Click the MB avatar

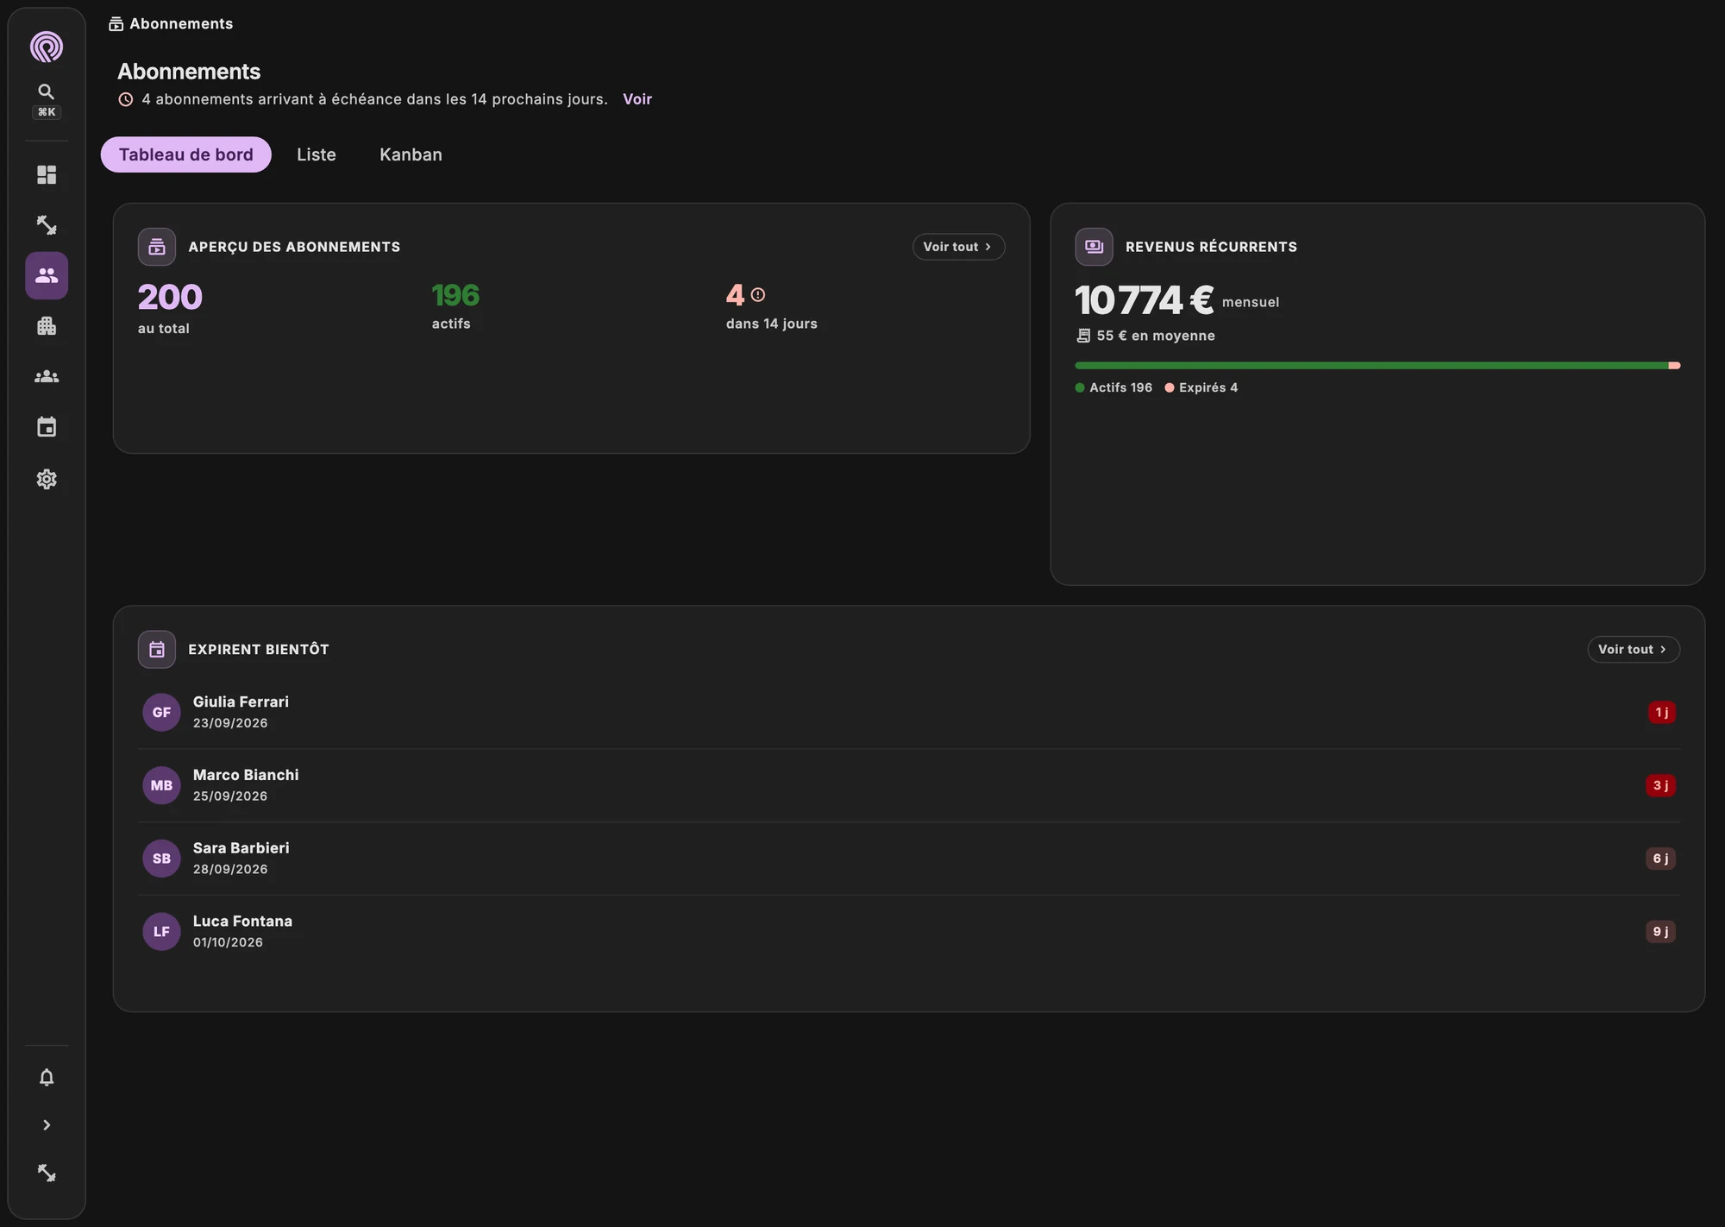161,785
